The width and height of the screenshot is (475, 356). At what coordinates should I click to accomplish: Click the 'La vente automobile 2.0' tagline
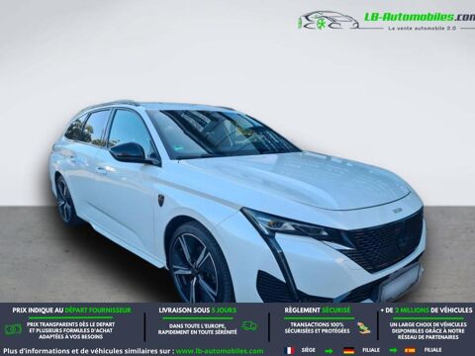(x=423, y=29)
